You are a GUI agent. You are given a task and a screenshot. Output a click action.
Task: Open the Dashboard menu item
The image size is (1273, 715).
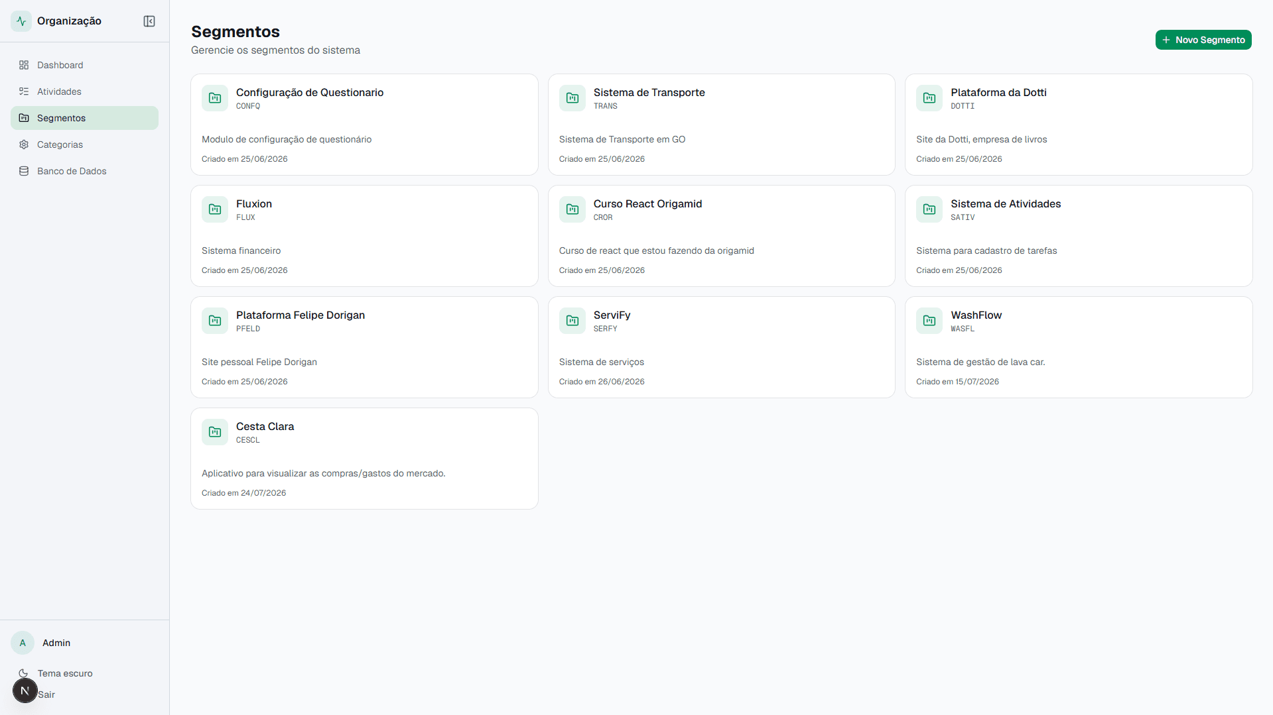[x=84, y=65]
